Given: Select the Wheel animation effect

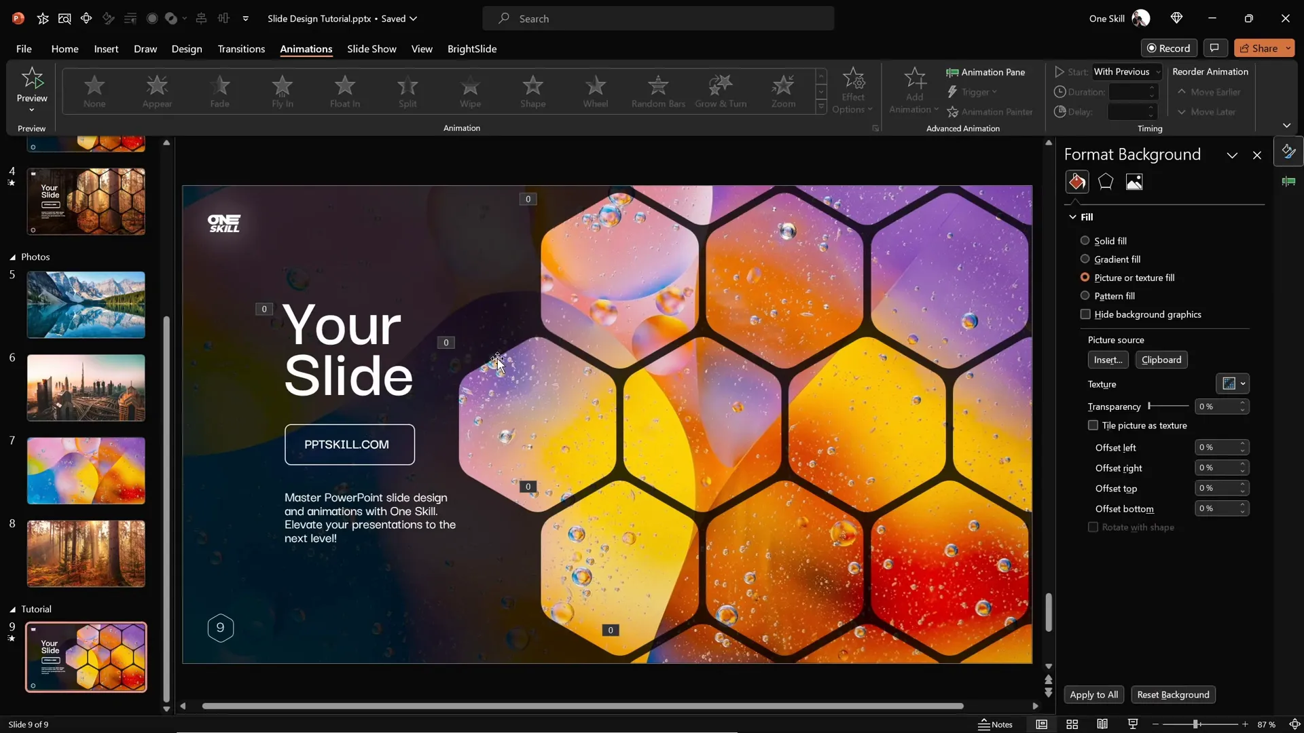Looking at the screenshot, I should (596, 92).
